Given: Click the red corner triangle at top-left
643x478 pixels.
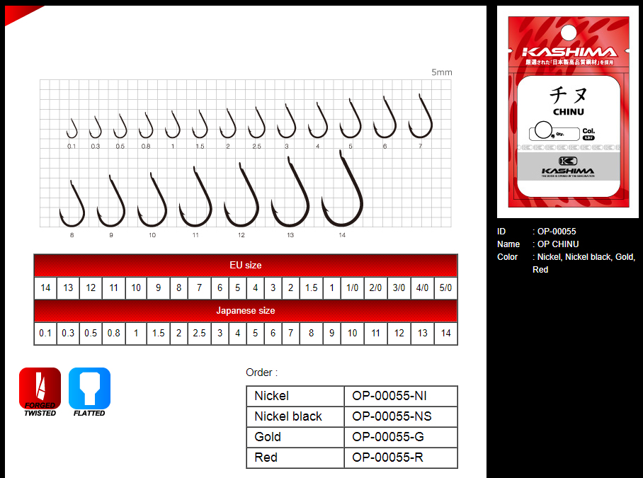Looking at the screenshot, I should tap(18, 13).
